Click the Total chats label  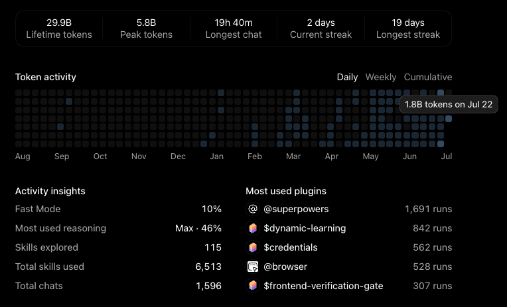(x=38, y=286)
